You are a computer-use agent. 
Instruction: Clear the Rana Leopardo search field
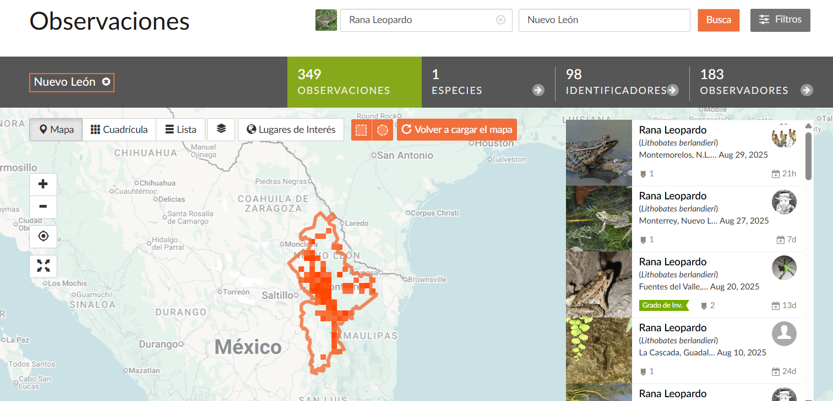(500, 20)
